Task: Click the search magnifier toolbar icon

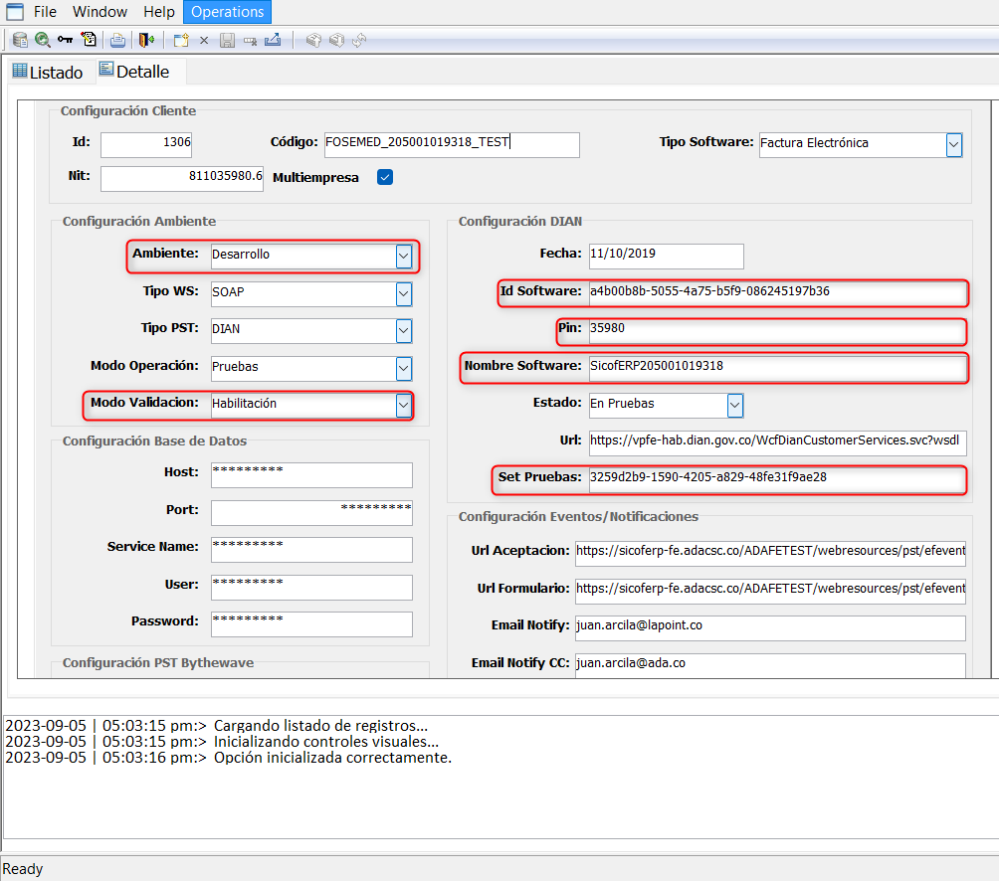Action: coord(43,40)
